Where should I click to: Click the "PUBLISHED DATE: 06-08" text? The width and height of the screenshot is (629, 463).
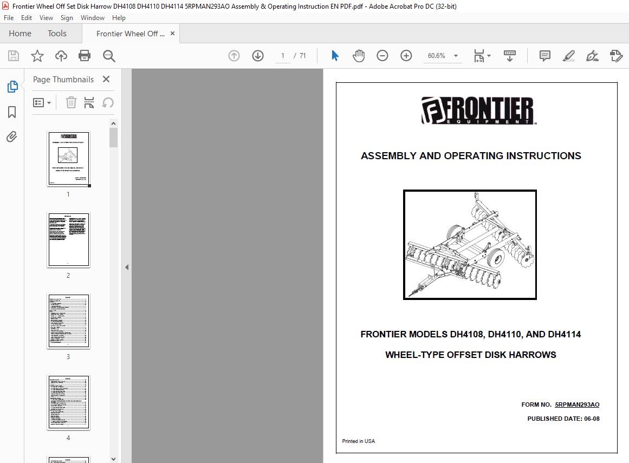tap(563, 419)
